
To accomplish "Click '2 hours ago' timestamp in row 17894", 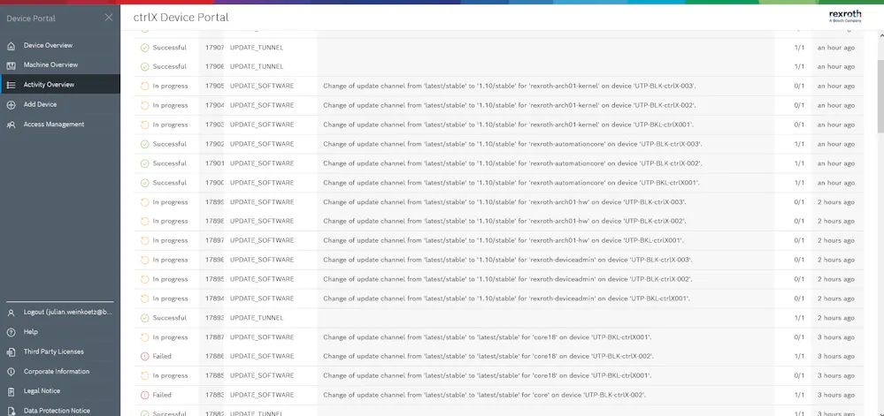I will pos(836,299).
